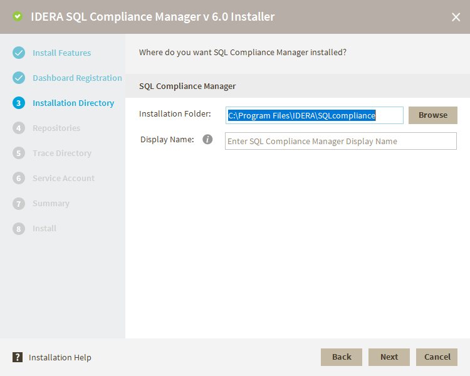Viewport: 470px width, 376px height.
Task: Click the green shield logo in title bar
Action: [x=18, y=17]
